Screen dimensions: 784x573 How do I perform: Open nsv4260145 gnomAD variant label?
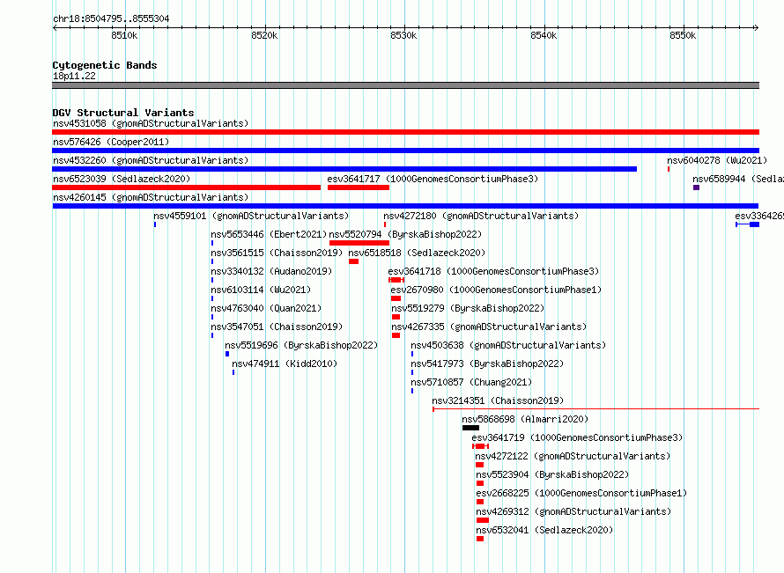[x=151, y=197]
